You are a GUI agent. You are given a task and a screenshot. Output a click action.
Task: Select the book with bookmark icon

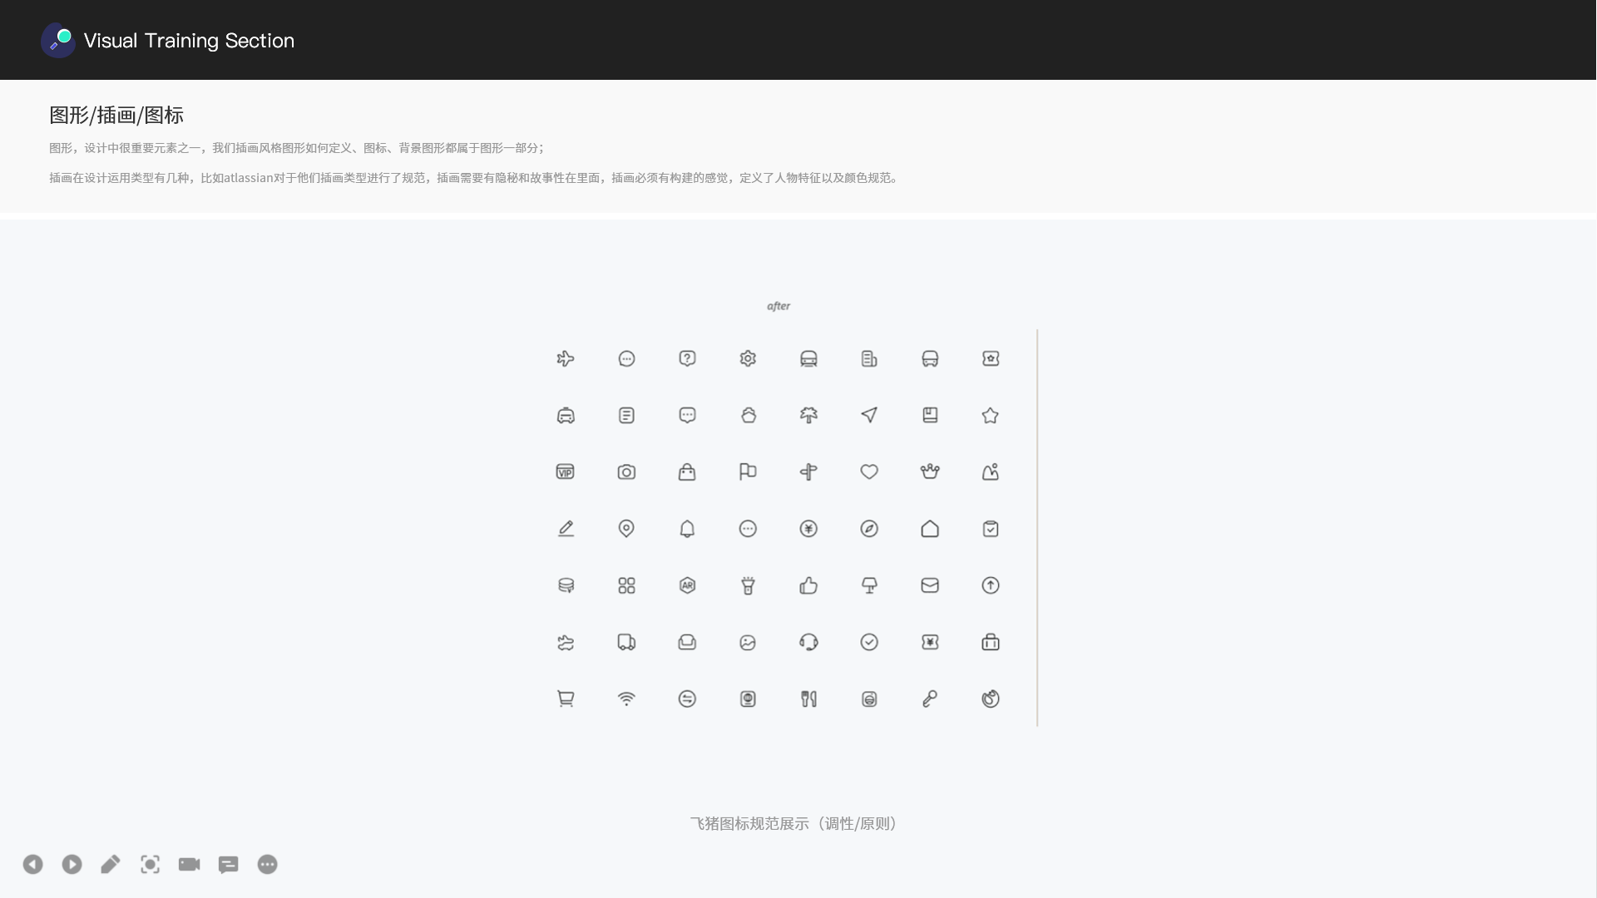tap(930, 415)
